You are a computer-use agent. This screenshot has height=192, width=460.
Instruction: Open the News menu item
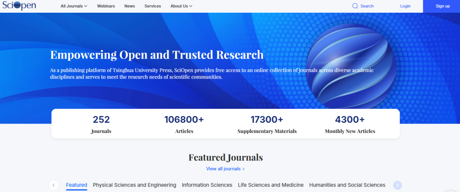click(x=129, y=6)
